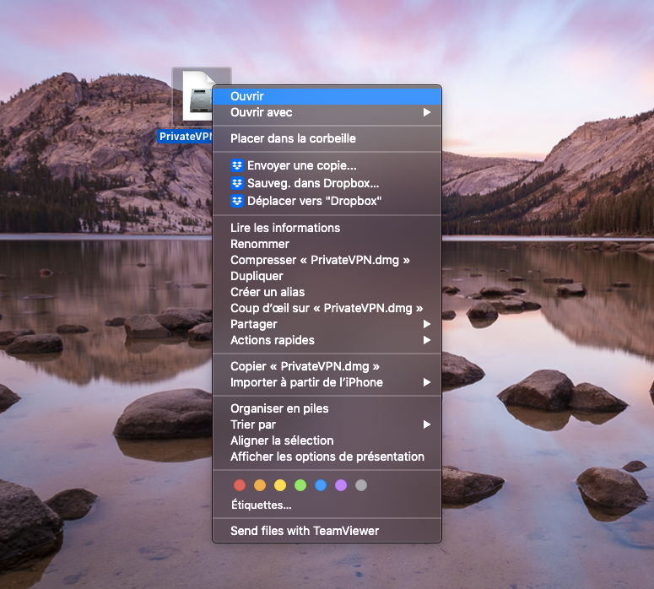Apply the purple tag color

(341, 485)
